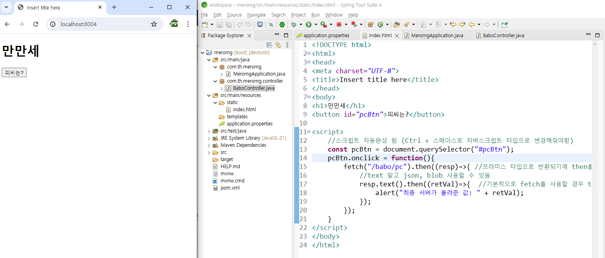Open Chrome three-dot menu
The height and width of the screenshot is (258, 605).
(188, 24)
